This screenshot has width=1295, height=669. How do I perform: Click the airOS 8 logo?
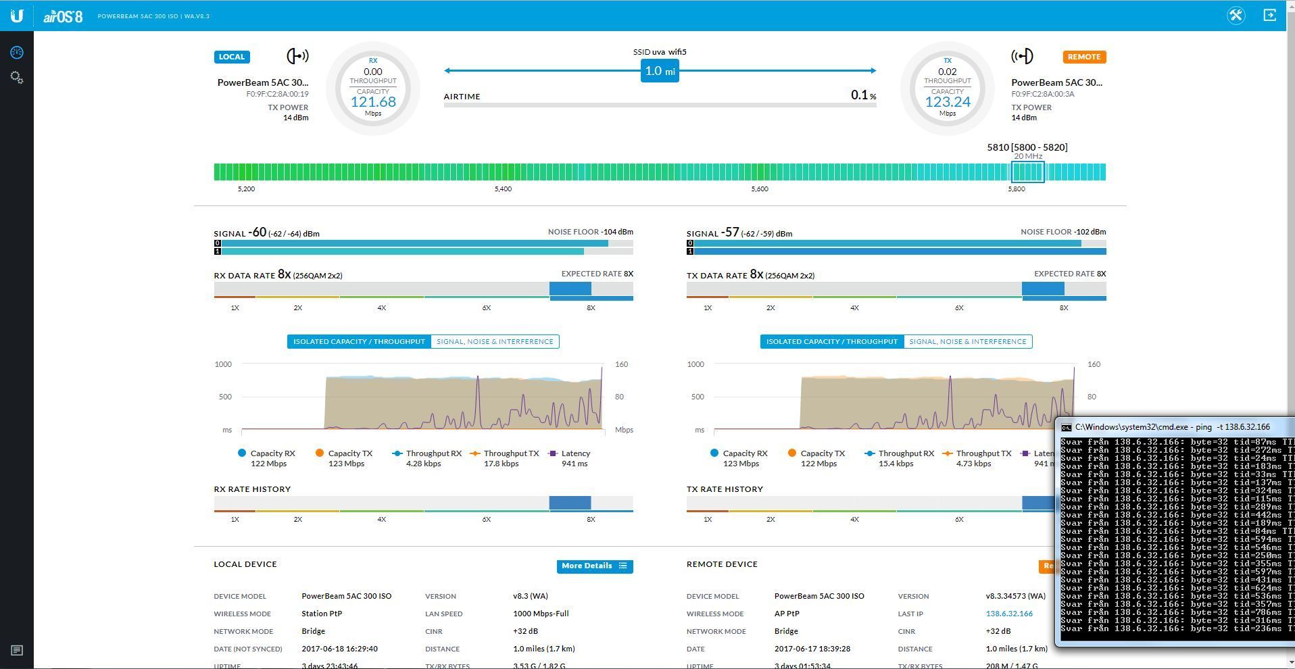(x=63, y=16)
